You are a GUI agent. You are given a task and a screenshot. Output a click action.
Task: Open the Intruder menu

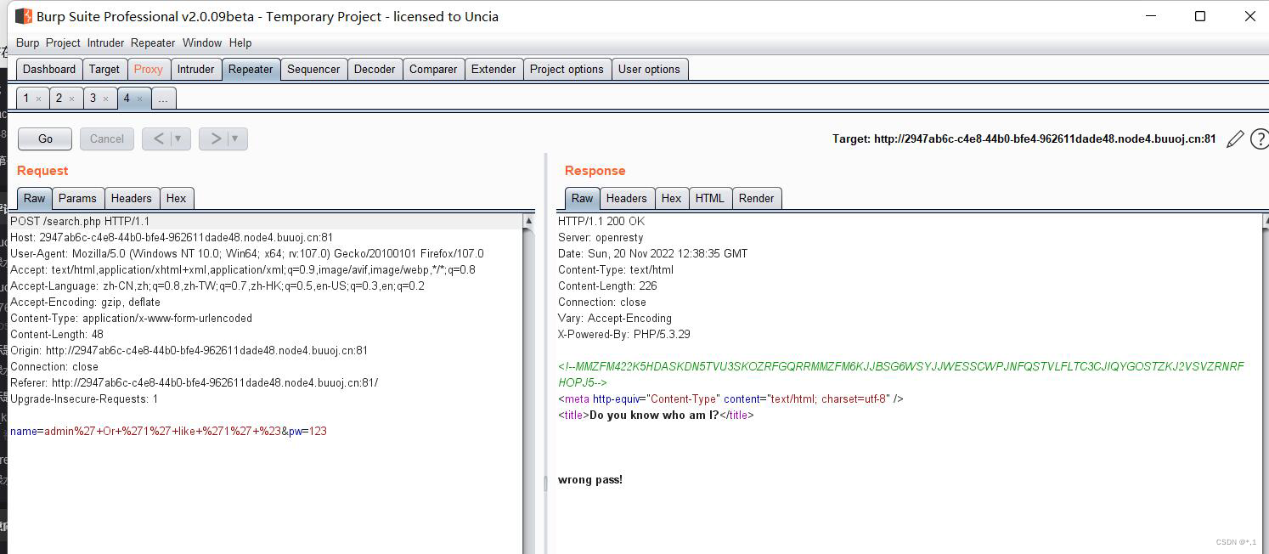click(105, 42)
